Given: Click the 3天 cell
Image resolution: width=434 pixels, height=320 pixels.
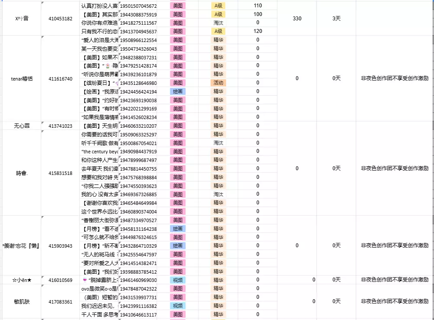Looking at the screenshot, I should [x=336, y=19].
